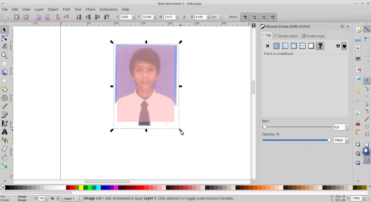Select the Zoom tool in toolbox
371x202 pixels.
point(4,55)
